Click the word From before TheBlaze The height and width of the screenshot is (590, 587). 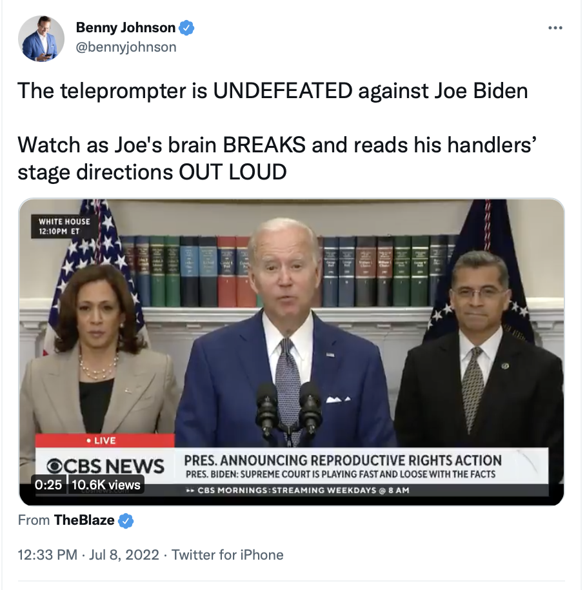[x=34, y=520]
